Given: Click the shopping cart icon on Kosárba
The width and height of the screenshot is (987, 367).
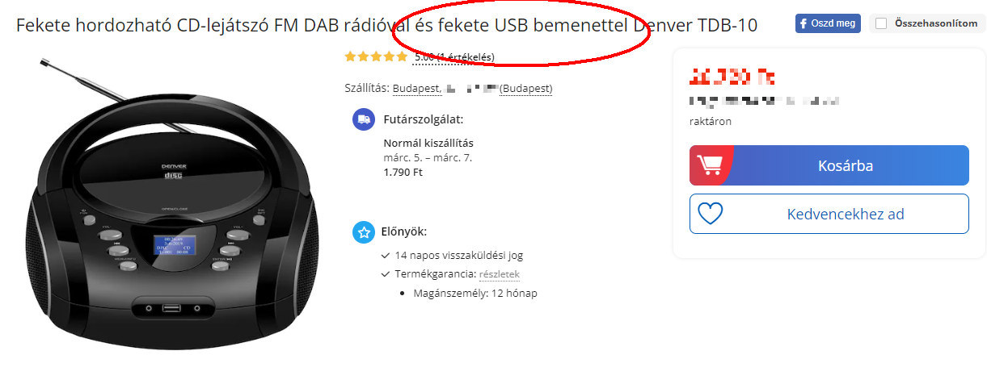Looking at the screenshot, I should pyautogui.click(x=709, y=165).
